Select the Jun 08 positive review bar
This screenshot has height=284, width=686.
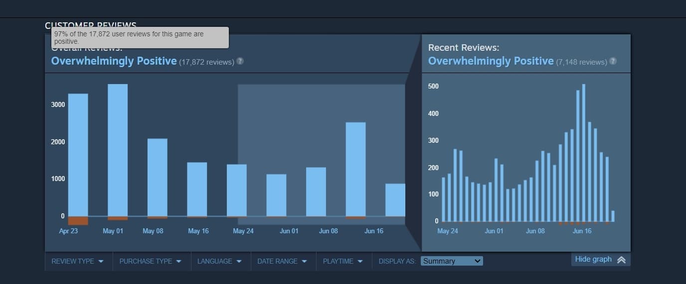[316, 192]
